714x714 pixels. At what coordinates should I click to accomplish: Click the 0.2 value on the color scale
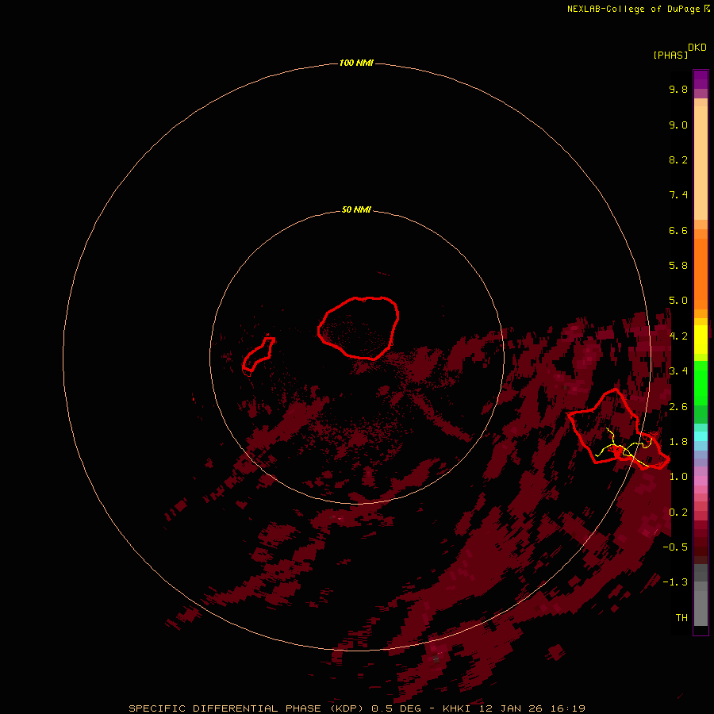[x=678, y=512]
